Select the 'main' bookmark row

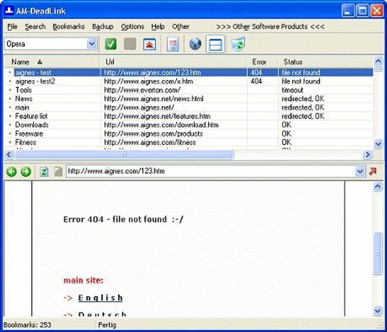click(189, 108)
